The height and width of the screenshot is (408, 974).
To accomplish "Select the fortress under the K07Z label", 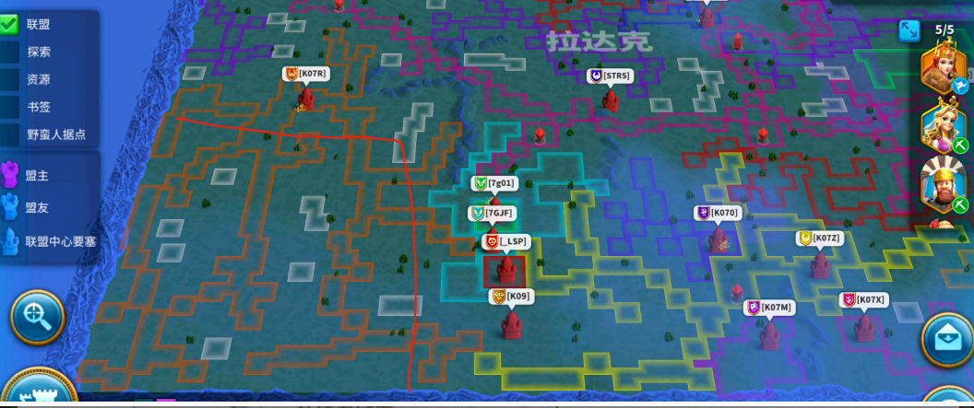I will pos(820,264).
